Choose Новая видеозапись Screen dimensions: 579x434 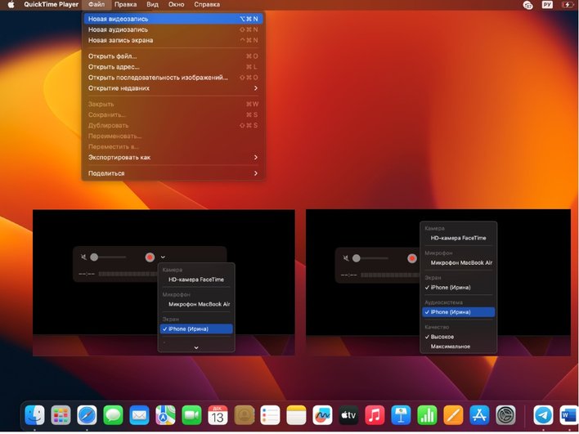pos(173,19)
